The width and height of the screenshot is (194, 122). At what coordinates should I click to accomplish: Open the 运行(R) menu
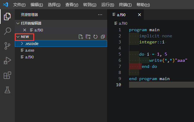pos(108,5)
